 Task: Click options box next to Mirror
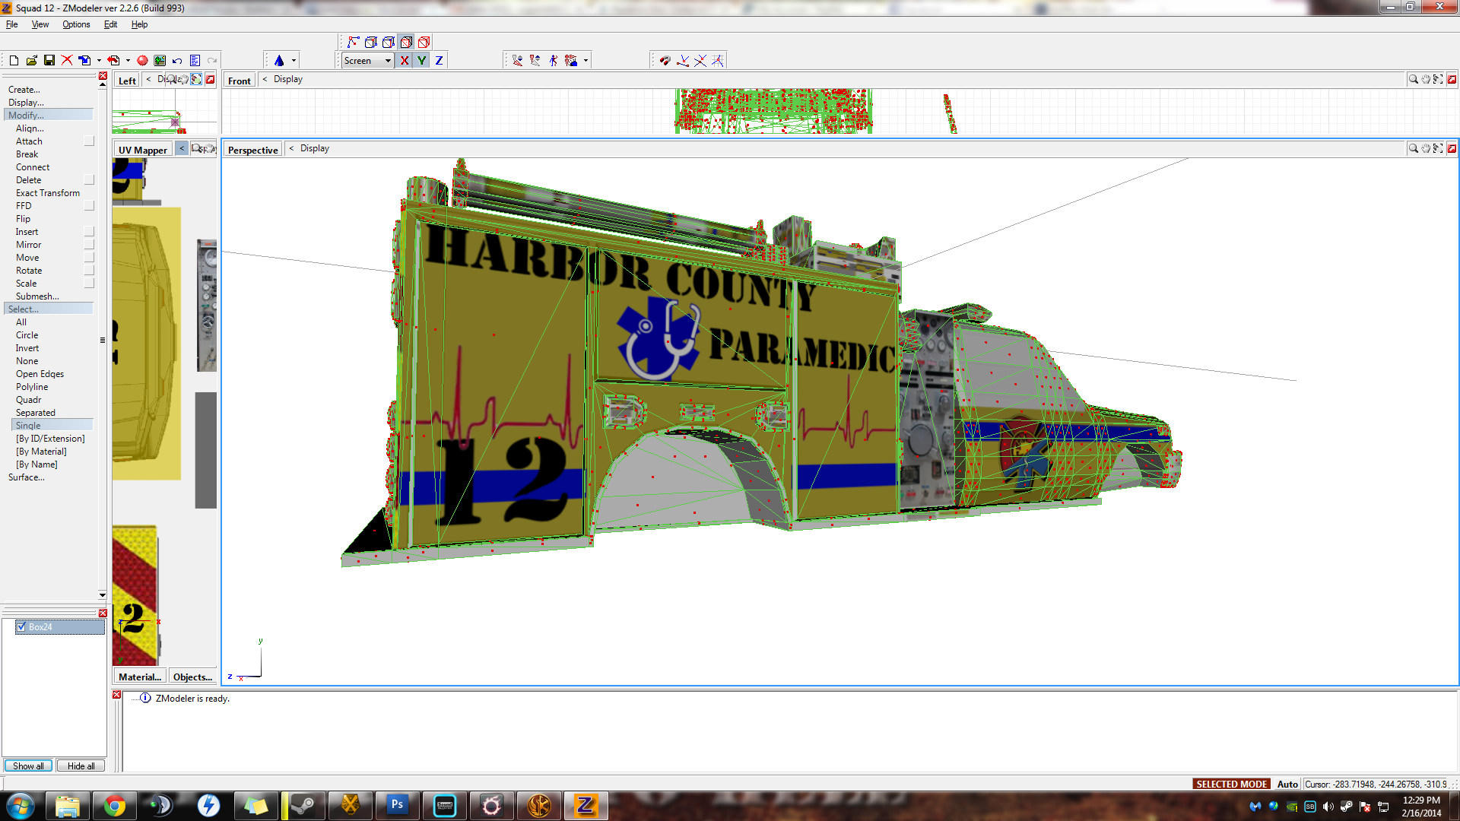[89, 245]
